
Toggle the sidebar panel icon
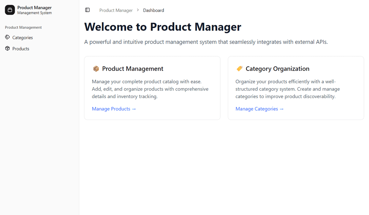click(x=87, y=10)
